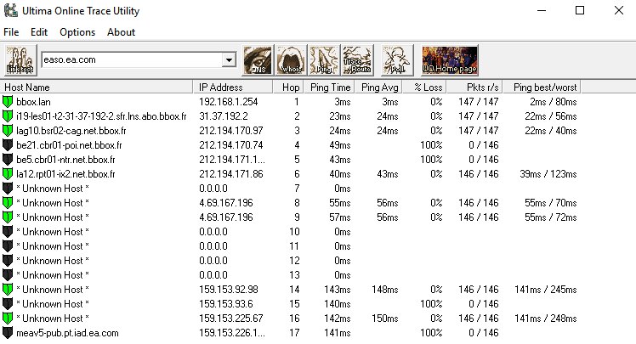The height and width of the screenshot is (344, 636).
Task: Click the Ping best/worst column header
Action: (x=542, y=87)
